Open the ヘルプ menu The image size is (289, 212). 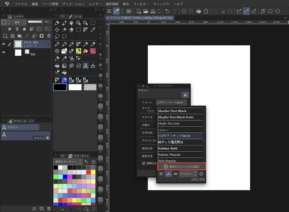[178, 4]
